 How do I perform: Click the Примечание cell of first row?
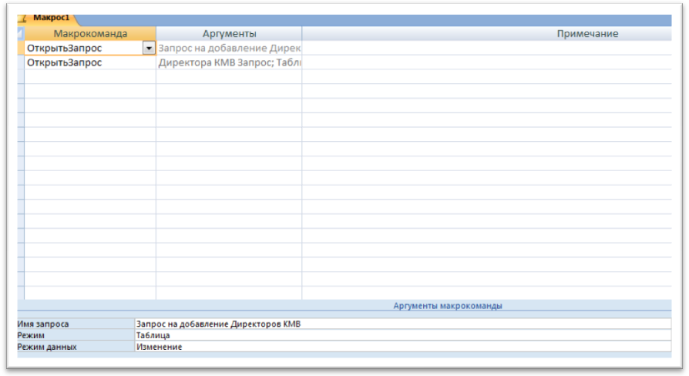[487, 49]
